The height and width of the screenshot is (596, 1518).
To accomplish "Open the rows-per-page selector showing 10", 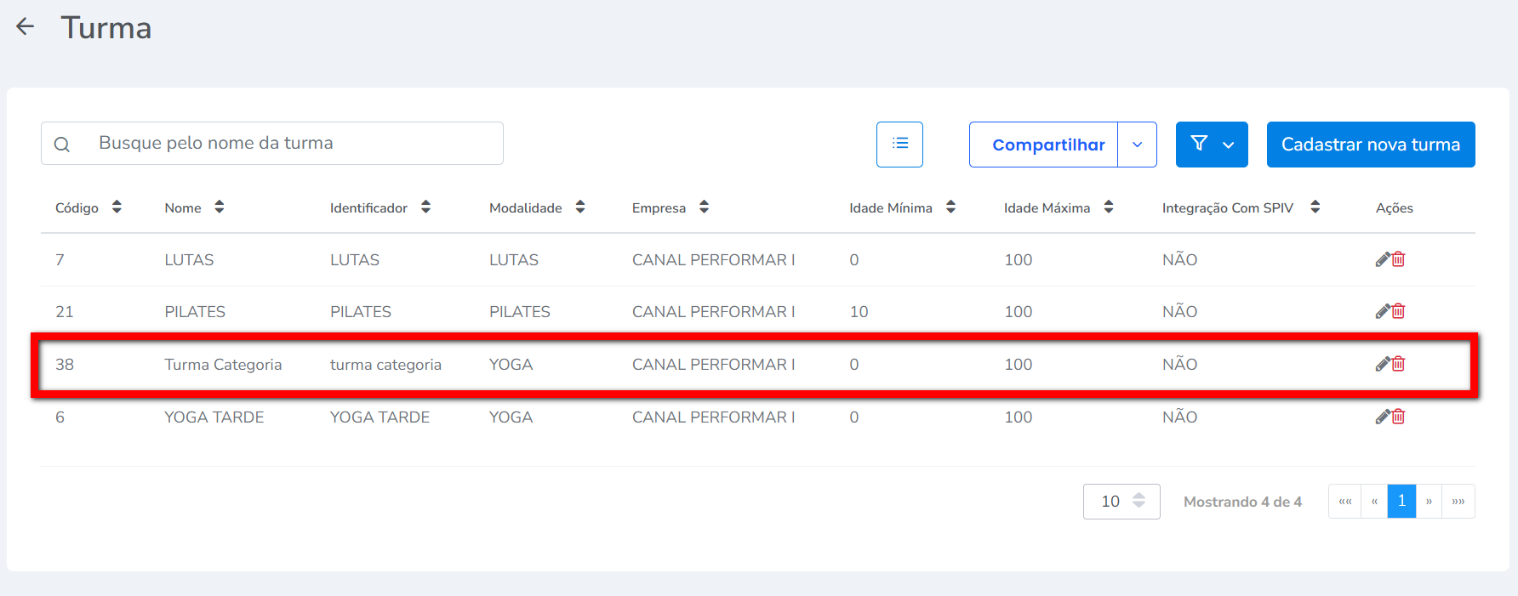I will (x=1121, y=502).
